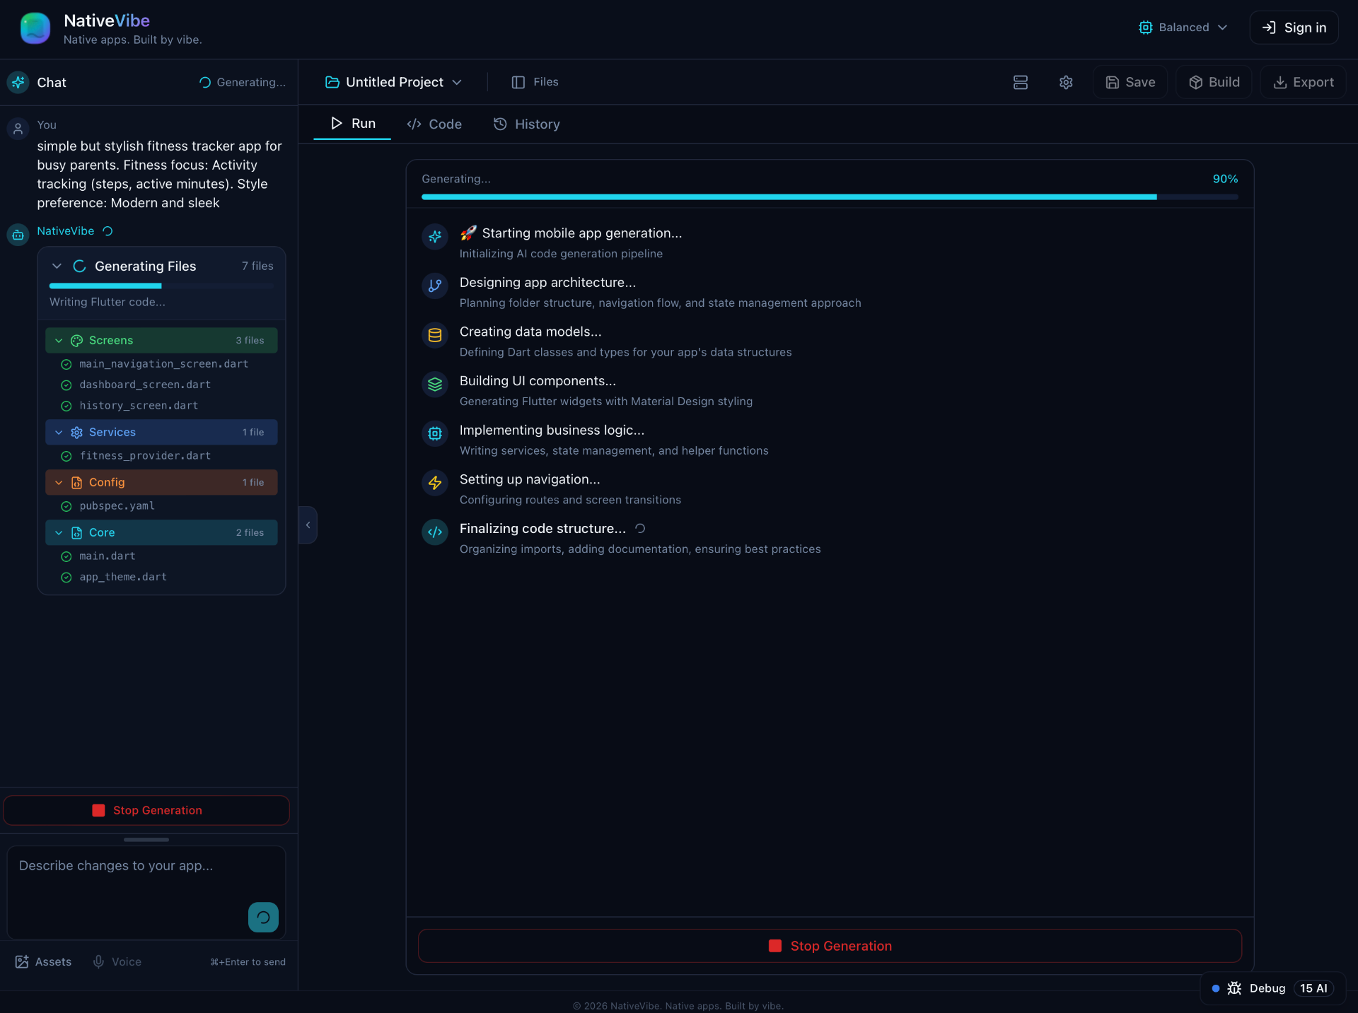Click the main 90% generation progress bar
The height and width of the screenshot is (1013, 1358).
point(830,197)
